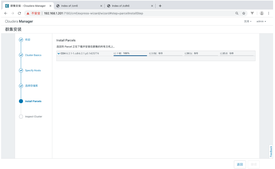This screenshot has width=275, height=169.
Task: Click the 群集安装 page title
Action: click(13, 29)
